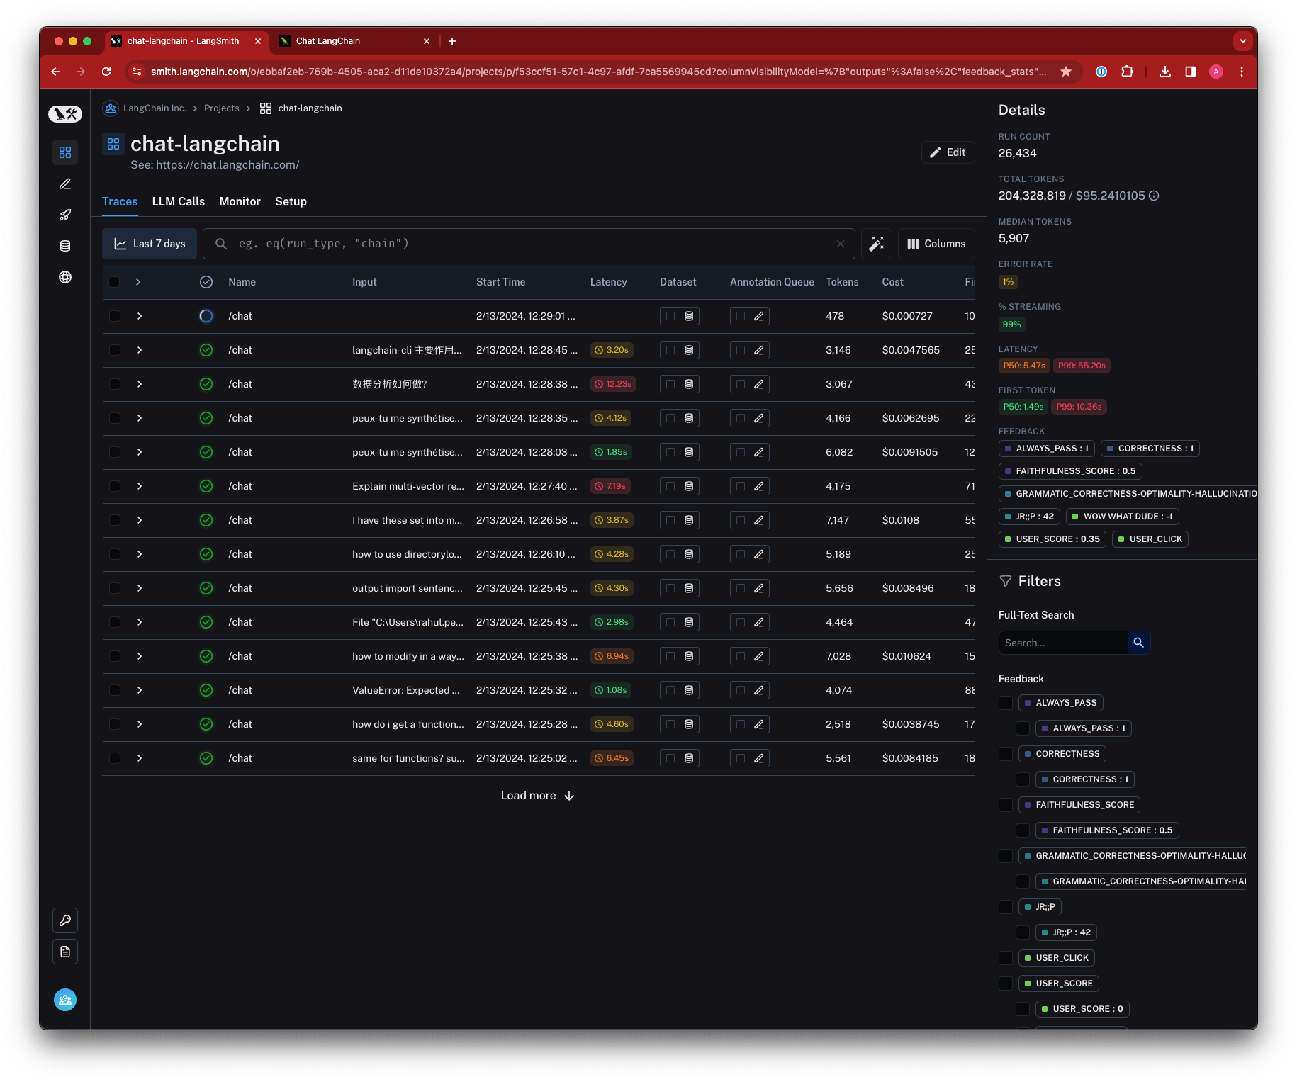This screenshot has width=1297, height=1082.
Task: Enable the ALWAYS_PASS feedback filter checkbox
Action: [1006, 703]
